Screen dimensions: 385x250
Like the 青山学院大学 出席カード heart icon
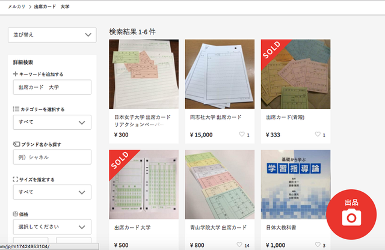tap(239, 245)
